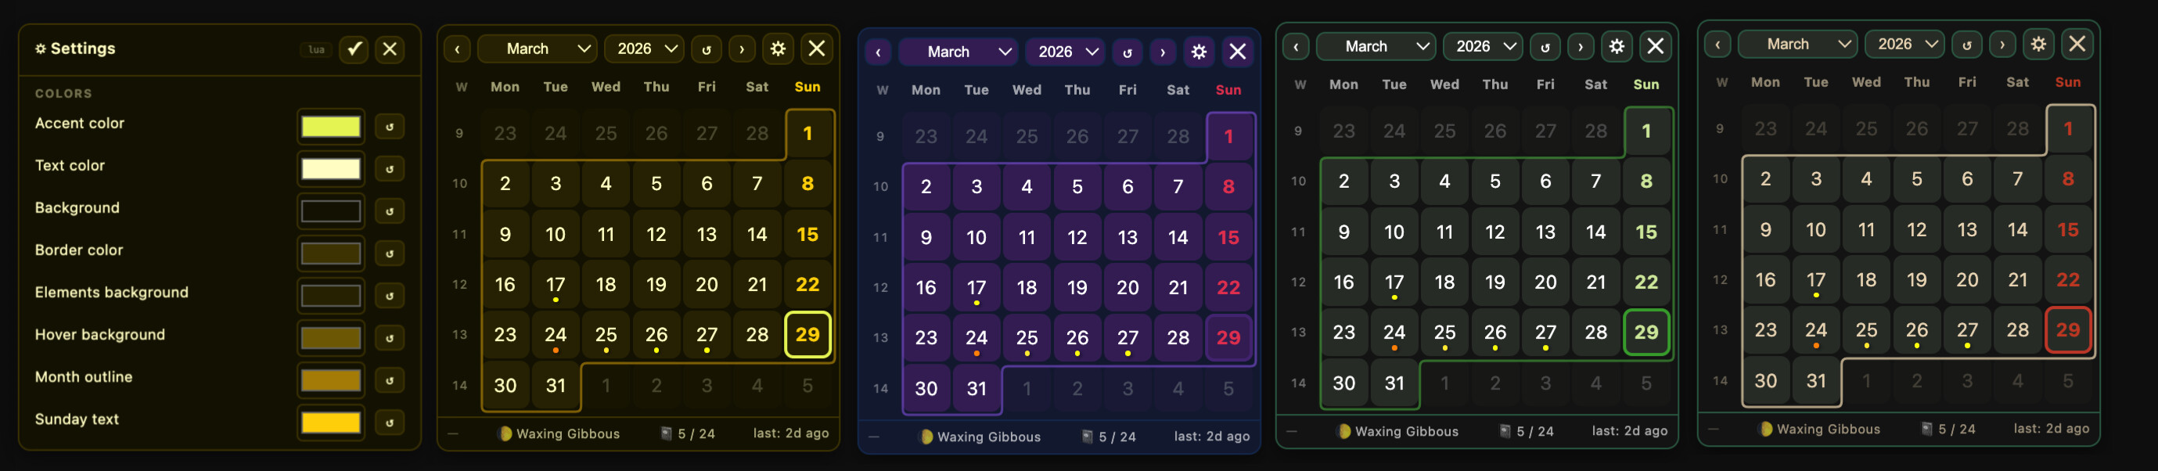The width and height of the screenshot is (2158, 471).
Task: Pick the Month outline color swatch
Action: click(x=331, y=379)
